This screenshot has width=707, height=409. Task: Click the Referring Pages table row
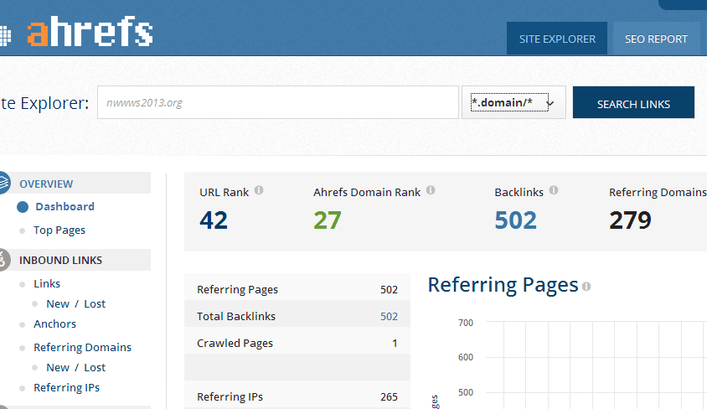point(297,287)
